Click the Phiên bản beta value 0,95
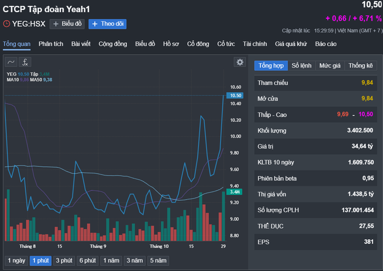This screenshot has width=383, height=271. (368, 178)
